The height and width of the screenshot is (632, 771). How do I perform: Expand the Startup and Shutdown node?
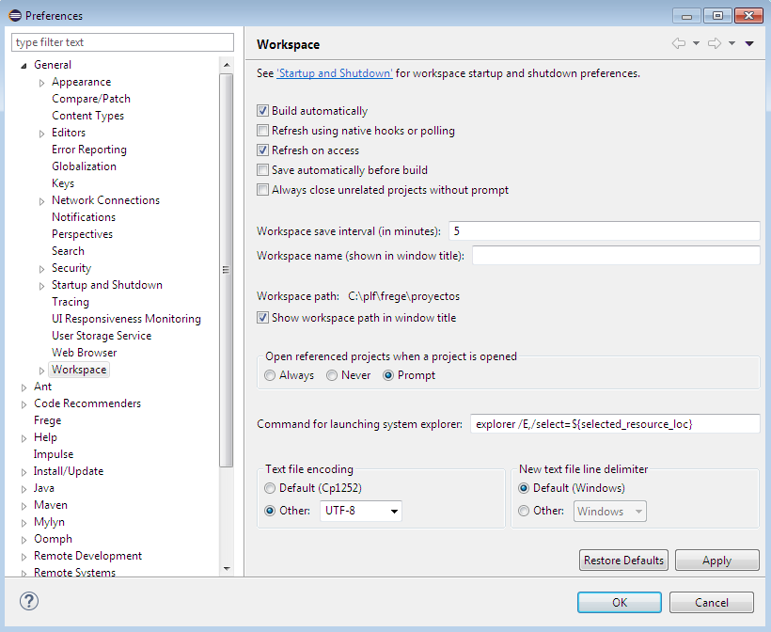42,285
